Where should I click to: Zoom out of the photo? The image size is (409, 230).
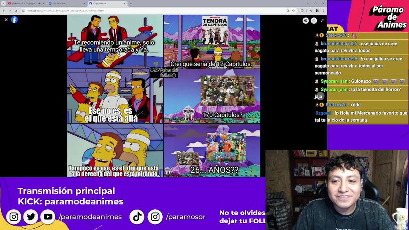click(x=314, y=20)
